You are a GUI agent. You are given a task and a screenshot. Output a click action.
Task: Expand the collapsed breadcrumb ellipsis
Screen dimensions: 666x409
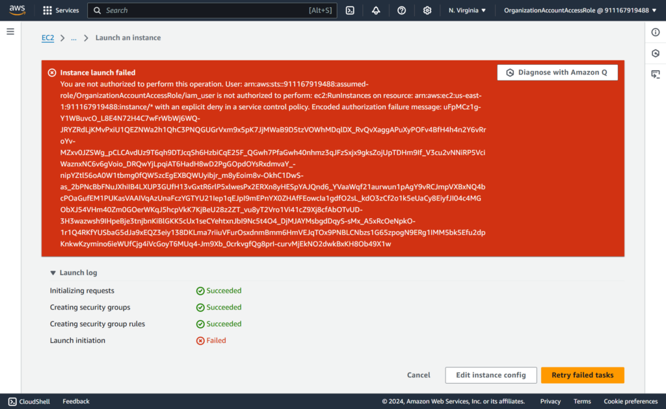73,38
